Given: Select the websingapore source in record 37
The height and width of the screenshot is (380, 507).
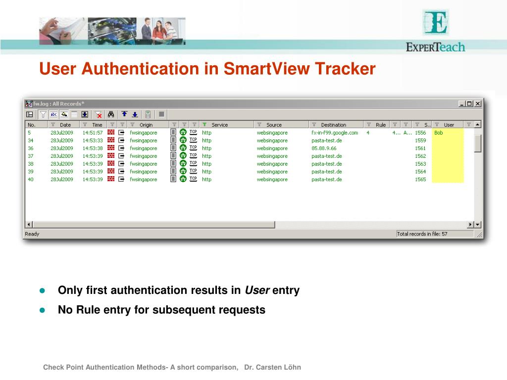Looking at the screenshot, I should [272, 156].
